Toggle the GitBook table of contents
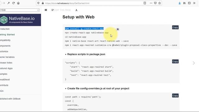The width and height of the screenshot is (199, 112). click(46, 10)
